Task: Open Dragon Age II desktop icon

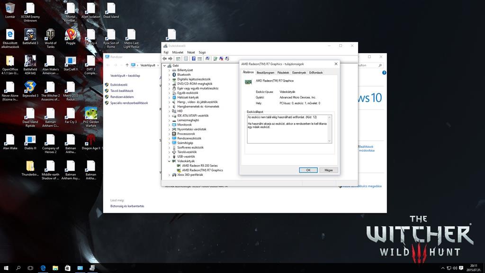Action: [x=90, y=142]
